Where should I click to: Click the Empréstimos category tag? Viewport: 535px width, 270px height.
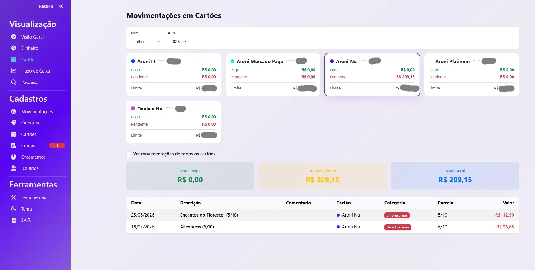tap(397, 215)
